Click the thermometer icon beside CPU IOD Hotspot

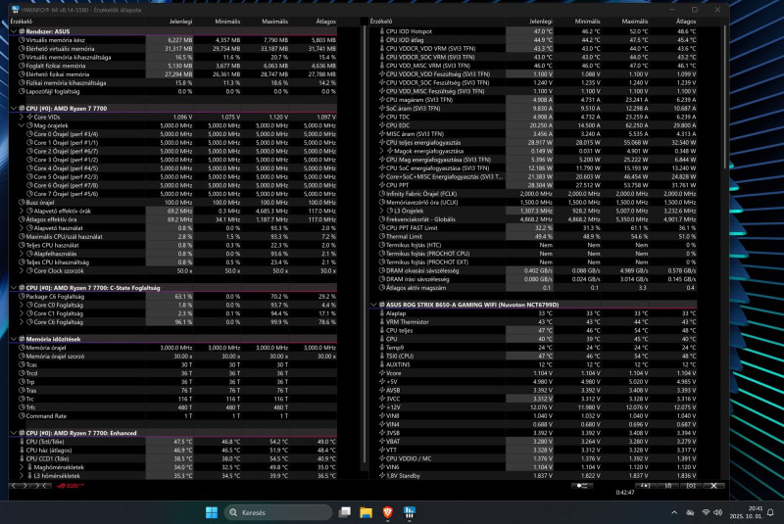382,31
